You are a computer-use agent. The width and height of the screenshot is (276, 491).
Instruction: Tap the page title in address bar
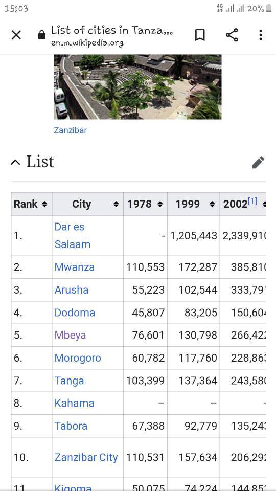[112, 31]
